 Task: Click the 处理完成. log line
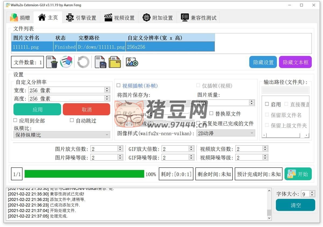click(x=38, y=216)
